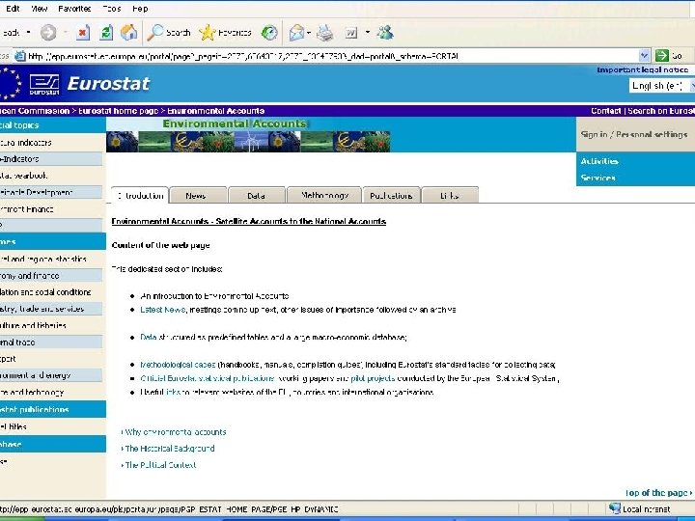Open the Tools menu
This screenshot has width=695, height=521.
pyautogui.click(x=112, y=9)
